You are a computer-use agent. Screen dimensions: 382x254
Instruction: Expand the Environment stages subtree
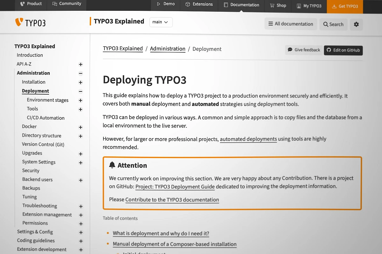[x=81, y=100]
